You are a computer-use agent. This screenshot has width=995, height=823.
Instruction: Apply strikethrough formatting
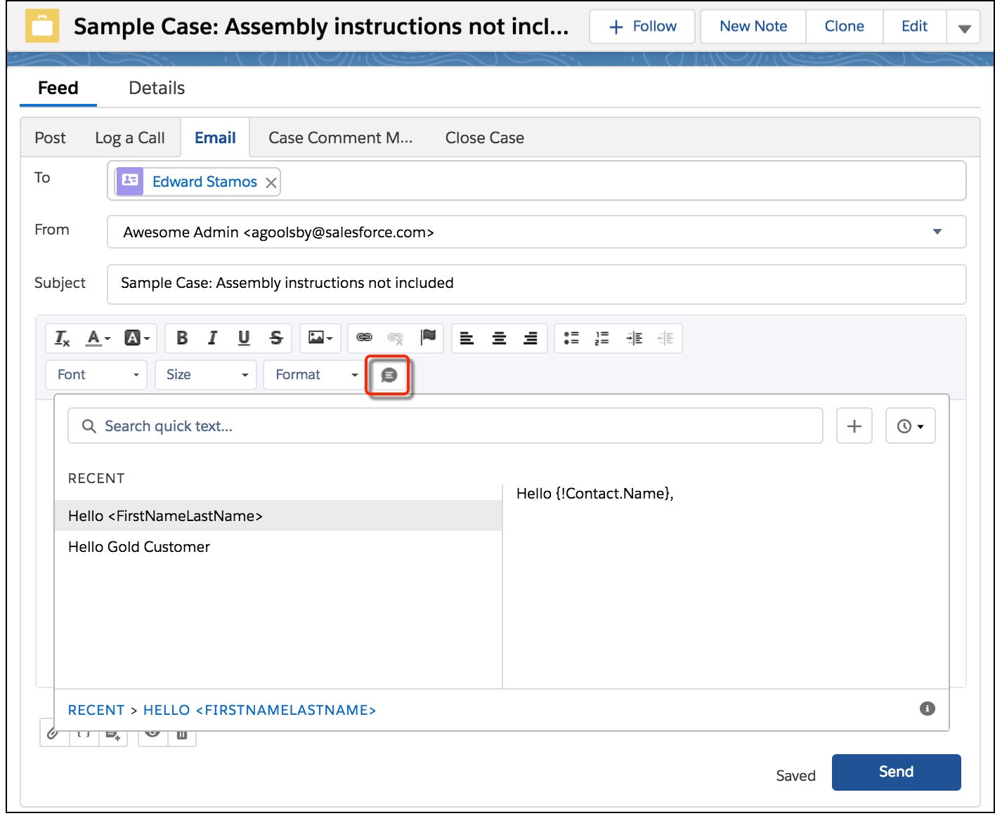pyautogui.click(x=276, y=338)
